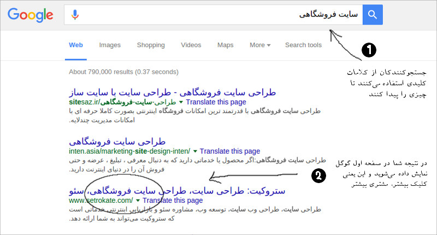
Task: Open second result title from inten.asia
Action: click(117, 142)
